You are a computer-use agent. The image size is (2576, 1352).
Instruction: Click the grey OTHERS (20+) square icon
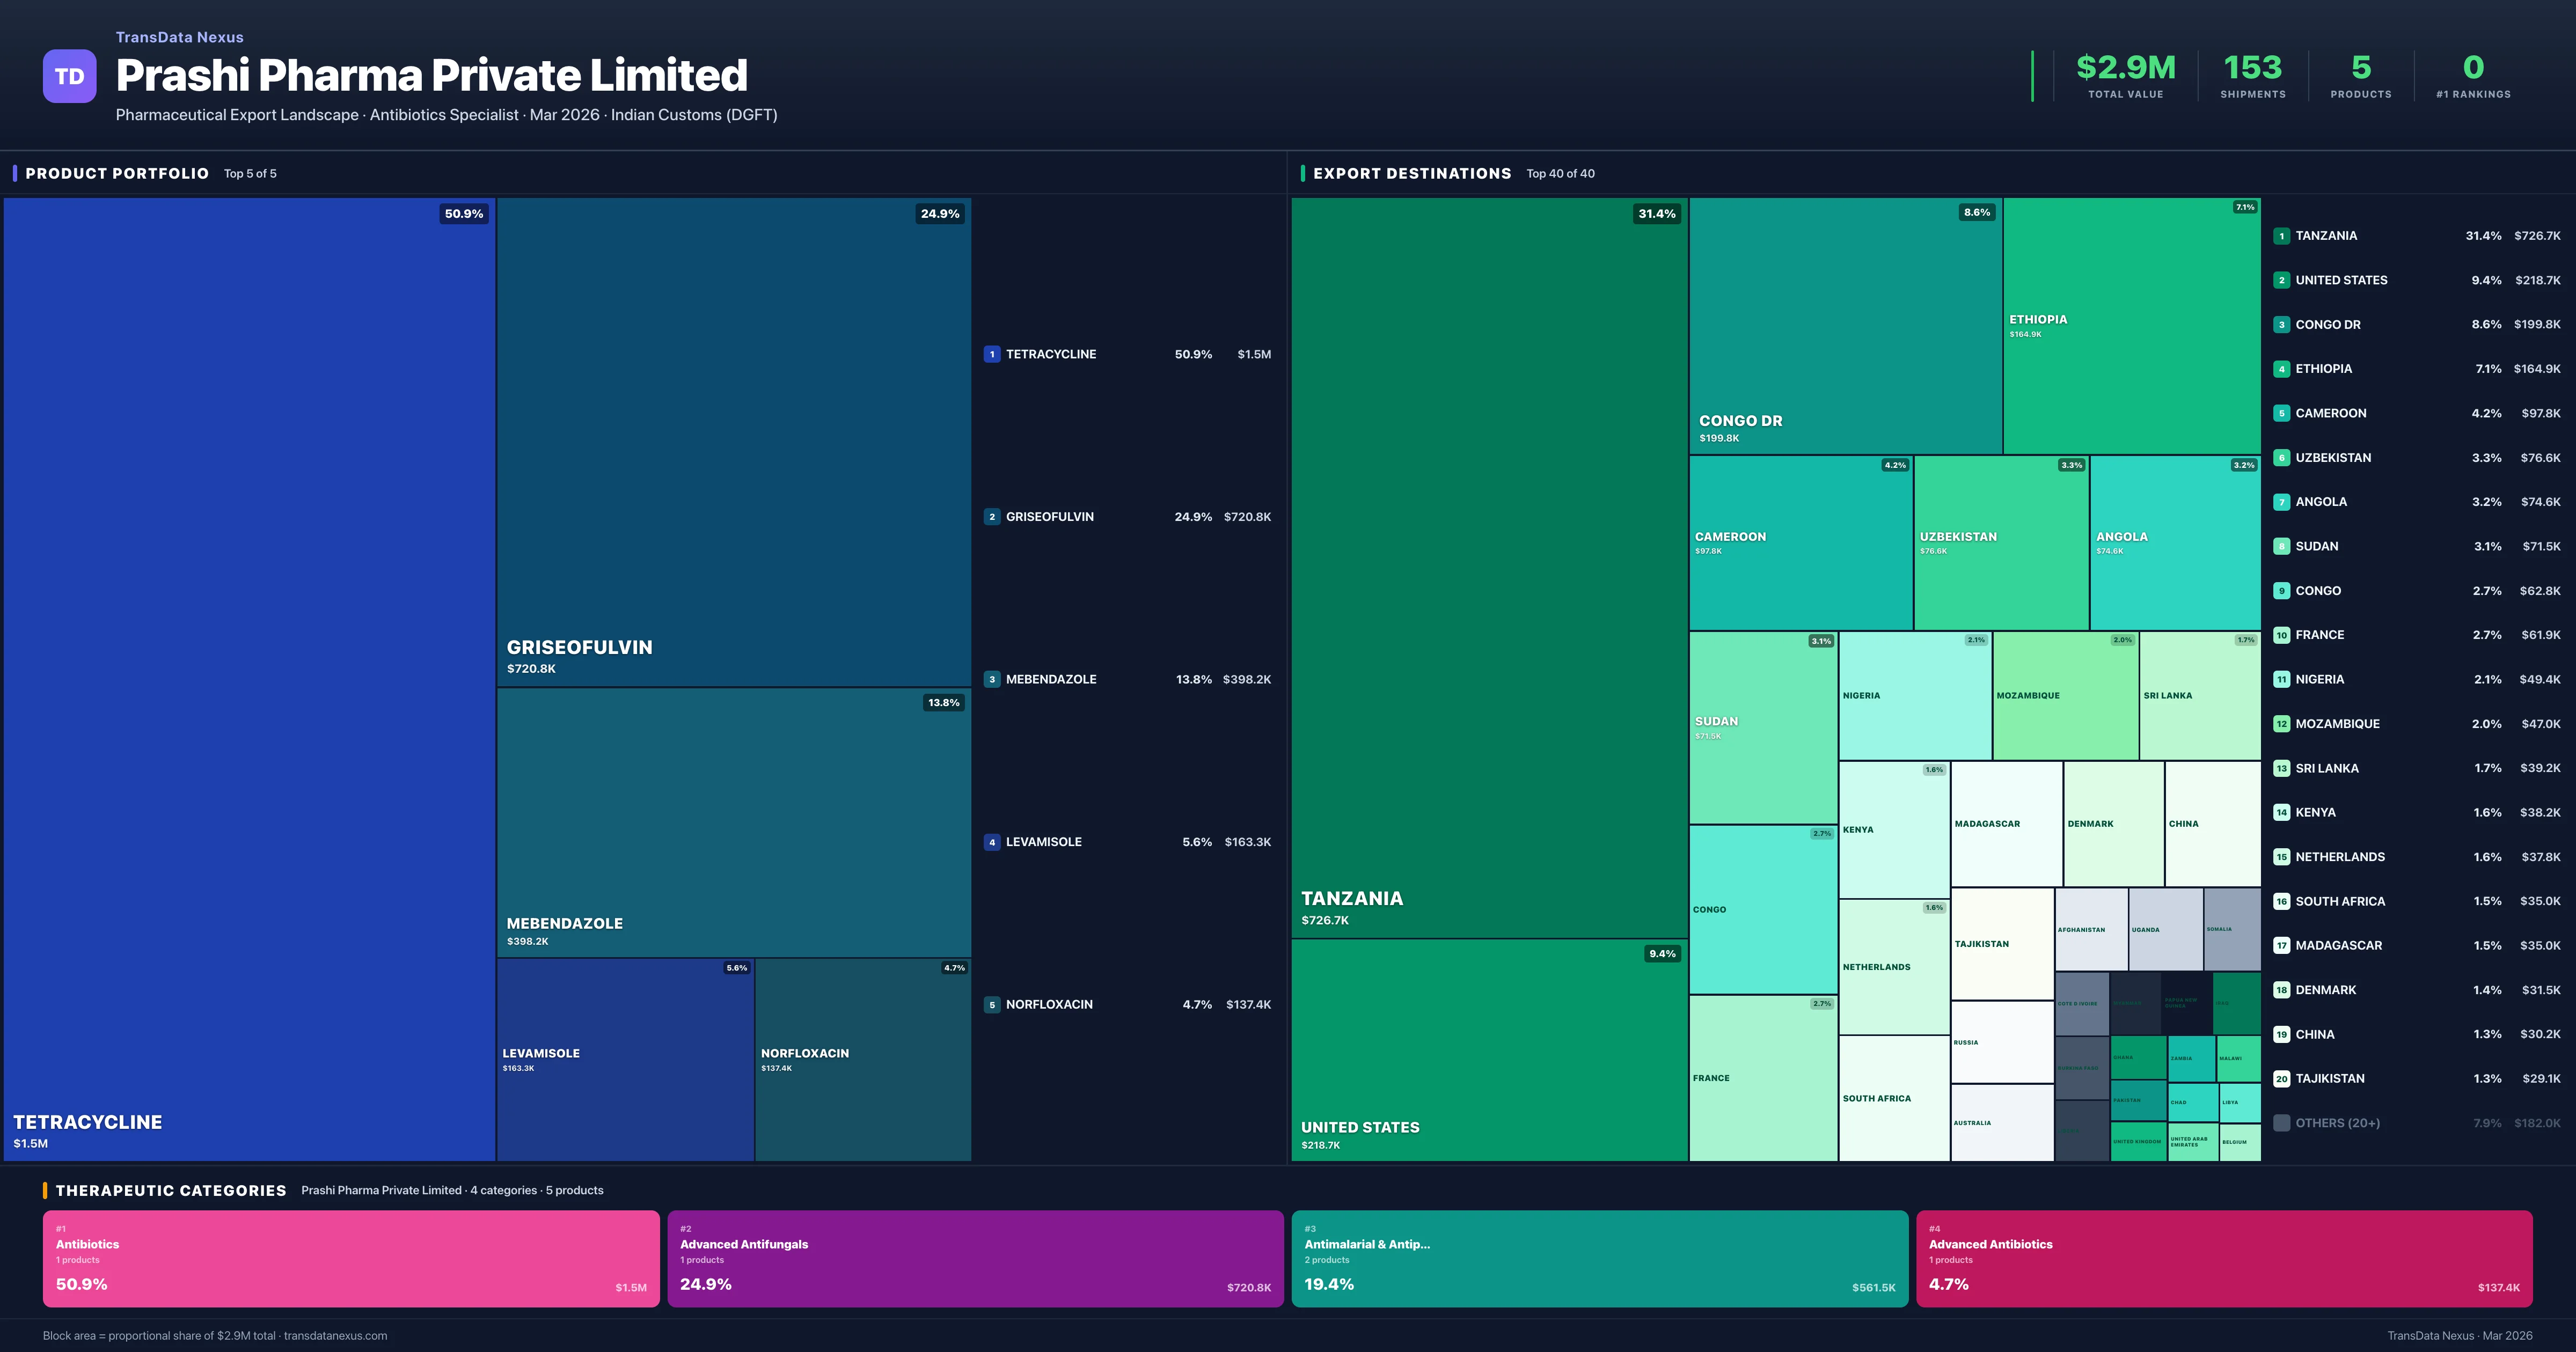click(x=2282, y=1122)
